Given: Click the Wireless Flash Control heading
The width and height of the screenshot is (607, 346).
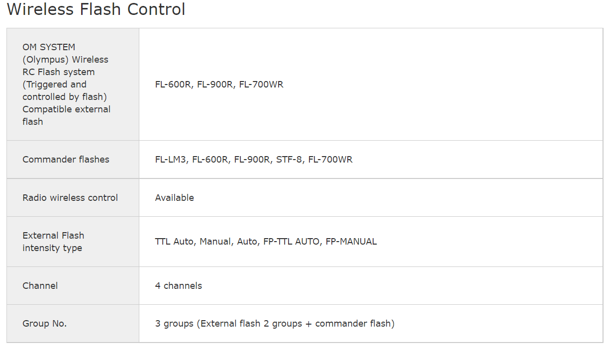Looking at the screenshot, I should (x=96, y=9).
